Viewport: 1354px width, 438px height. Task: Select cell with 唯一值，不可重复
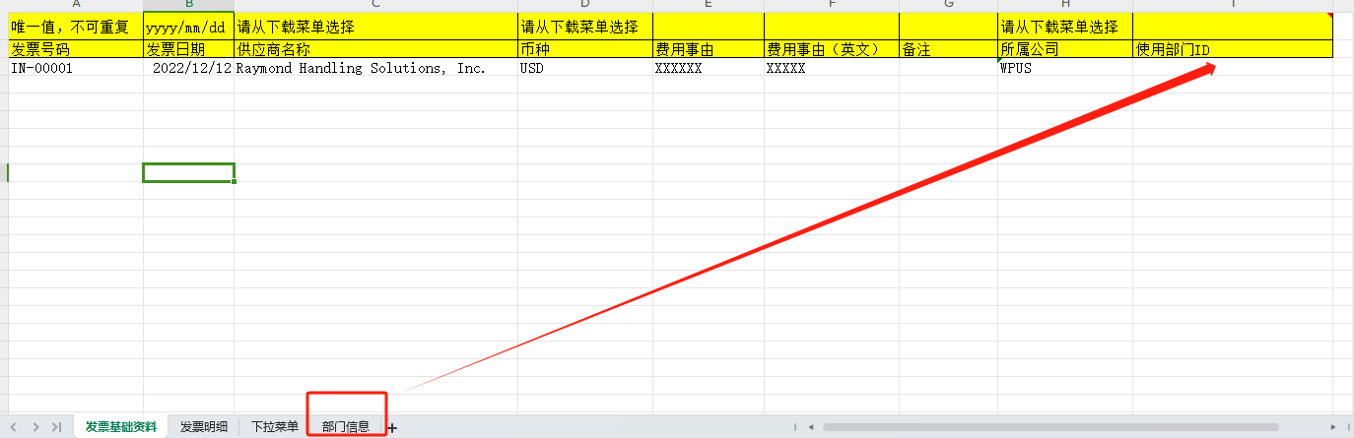(76, 27)
